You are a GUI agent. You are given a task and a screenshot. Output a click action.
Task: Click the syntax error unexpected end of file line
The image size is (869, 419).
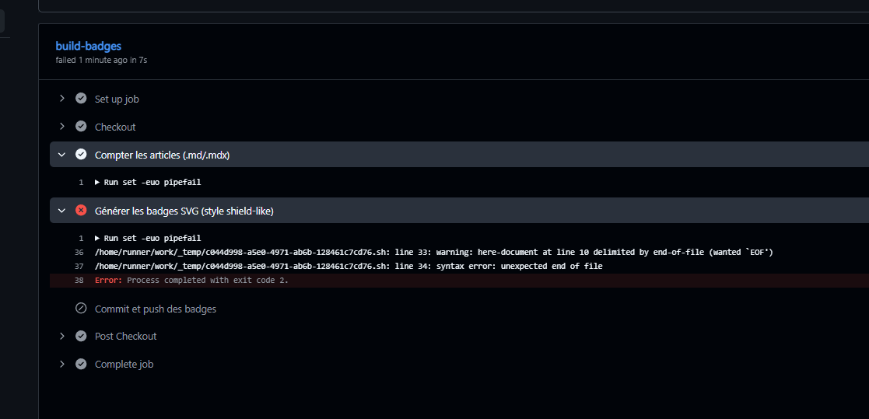tap(349, 266)
